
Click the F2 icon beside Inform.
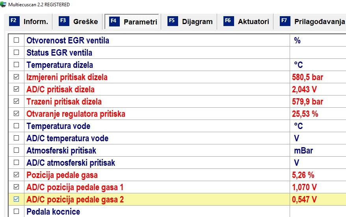click(x=14, y=21)
